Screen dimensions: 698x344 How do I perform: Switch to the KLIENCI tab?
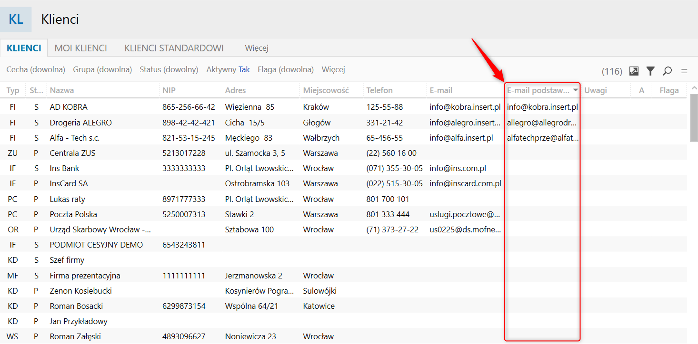[x=24, y=48]
